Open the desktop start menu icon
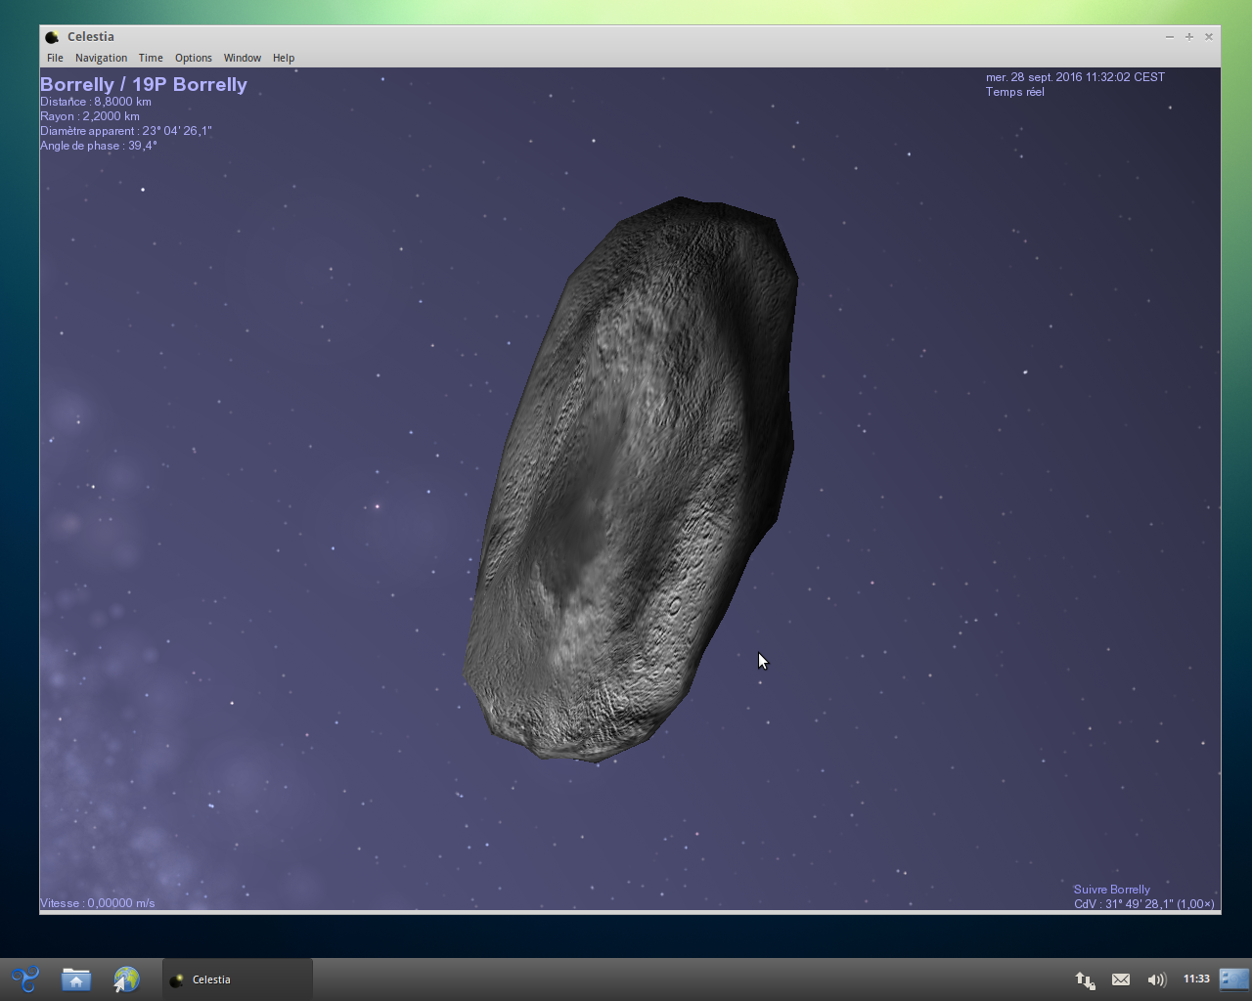The width and height of the screenshot is (1252, 1001). [24, 979]
